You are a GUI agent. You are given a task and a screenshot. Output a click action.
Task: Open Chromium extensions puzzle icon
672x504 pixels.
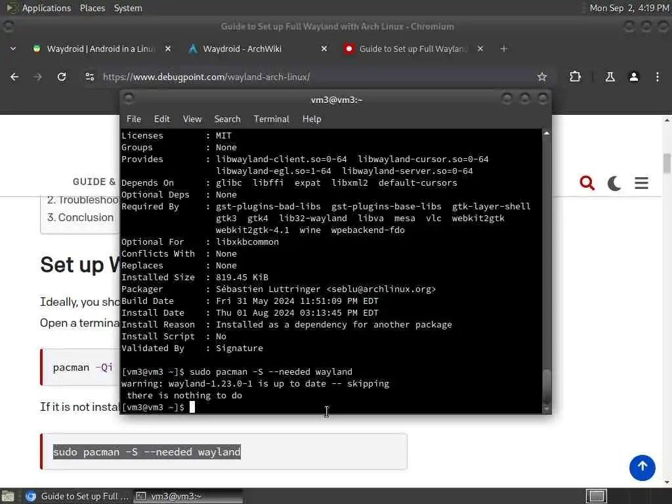click(575, 77)
